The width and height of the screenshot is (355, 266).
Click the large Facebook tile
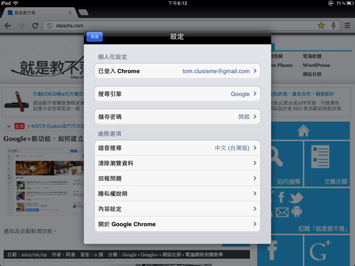click(280, 251)
